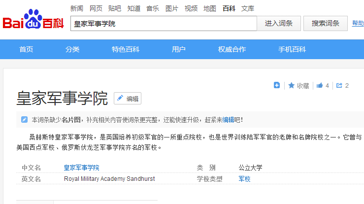Click the pencil icon in 编辑 button
Viewport: 364px width, 204px height.
[120, 98]
